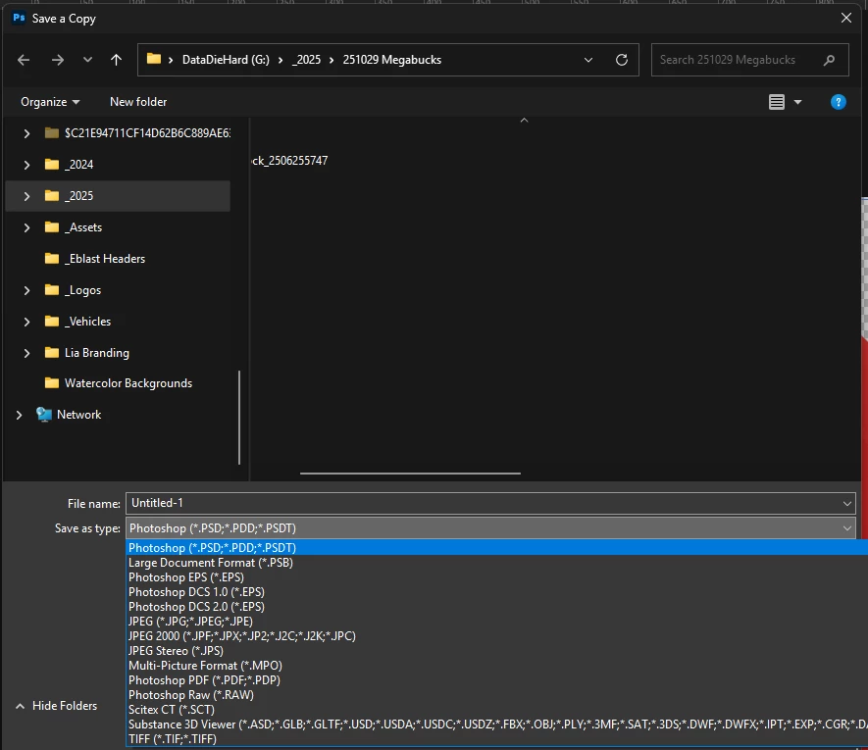Close the Save a Copy dialog
Viewport: 868px width, 750px height.
(x=845, y=18)
